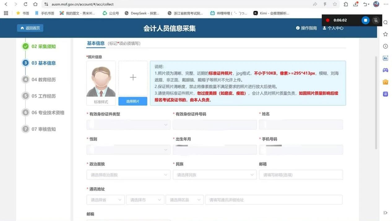Open 操作指南 in the header
This screenshot has width=392, height=221.
[306, 28]
